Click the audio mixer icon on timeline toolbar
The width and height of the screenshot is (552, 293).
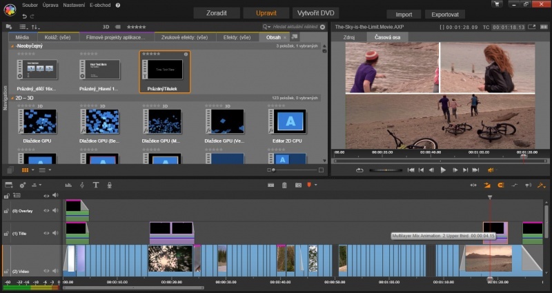click(x=68, y=185)
